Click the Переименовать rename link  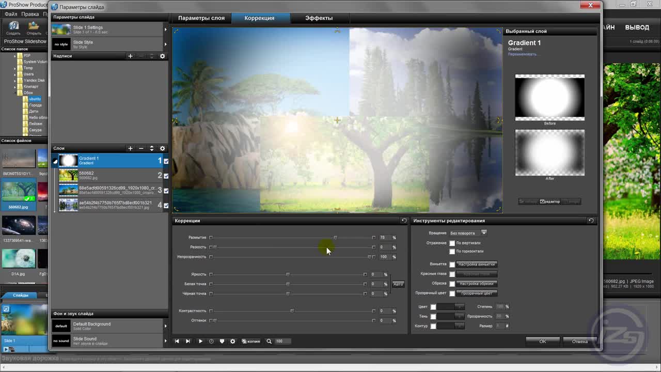(522, 54)
